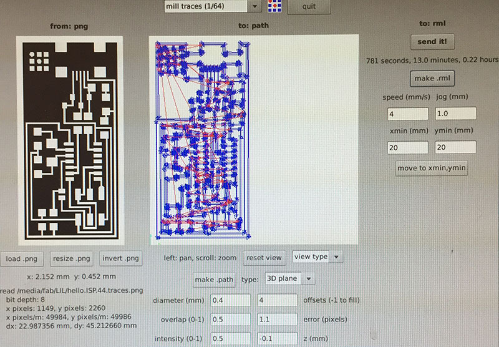
Task: Edit the jog (mm) field
Action: [455, 114]
